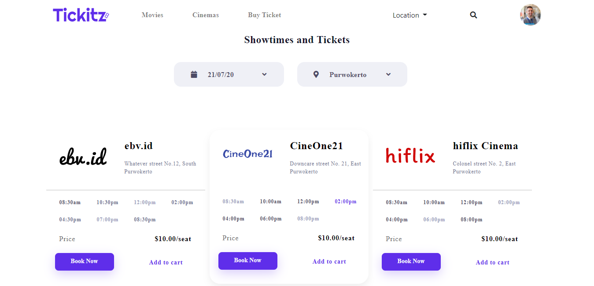Open the Cinemas menu item
This screenshot has width=594, height=286.
point(205,15)
